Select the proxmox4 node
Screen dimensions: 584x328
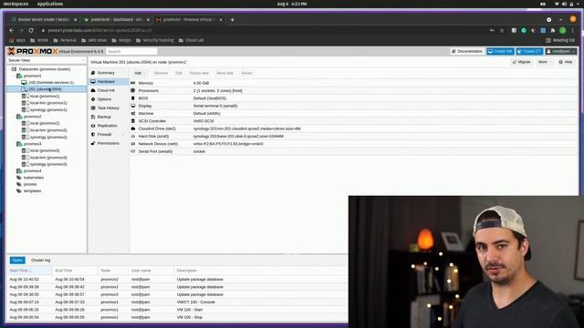pyautogui.click(x=33, y=171)
